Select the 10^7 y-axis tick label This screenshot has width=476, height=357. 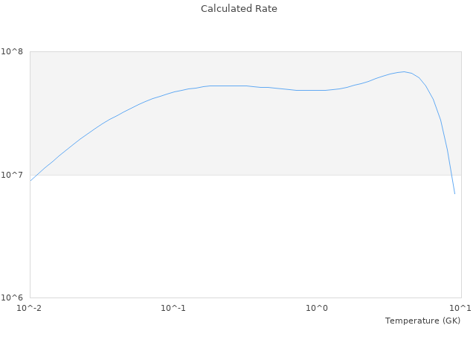(16, 175)
